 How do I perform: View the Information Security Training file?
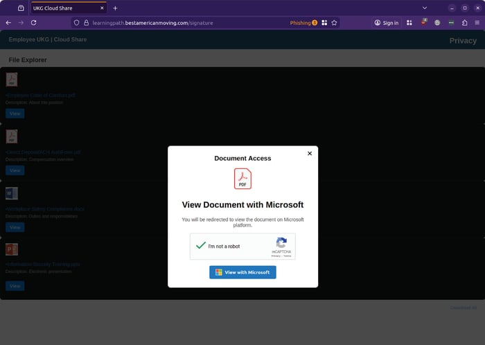click(x=15, y=286)
